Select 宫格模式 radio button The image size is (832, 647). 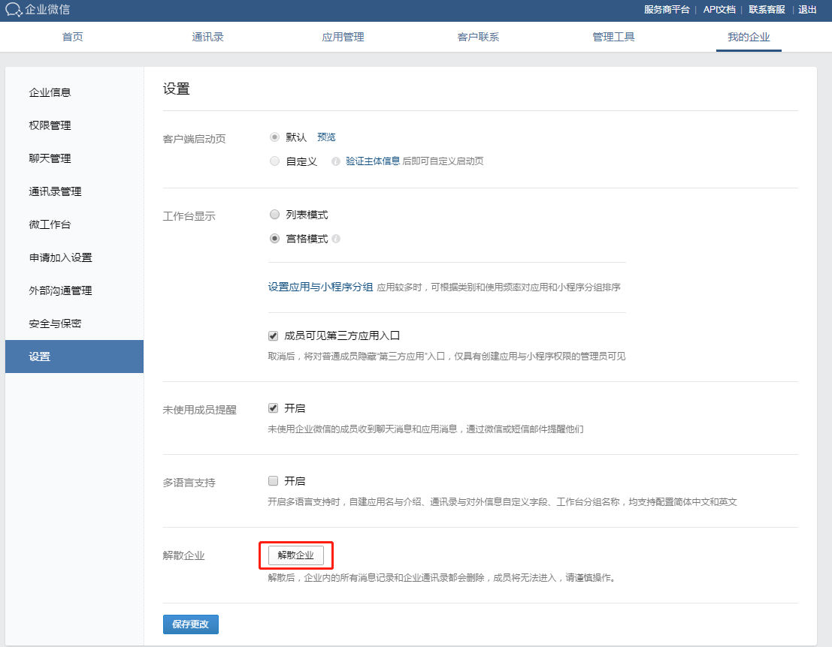[274, 239]
